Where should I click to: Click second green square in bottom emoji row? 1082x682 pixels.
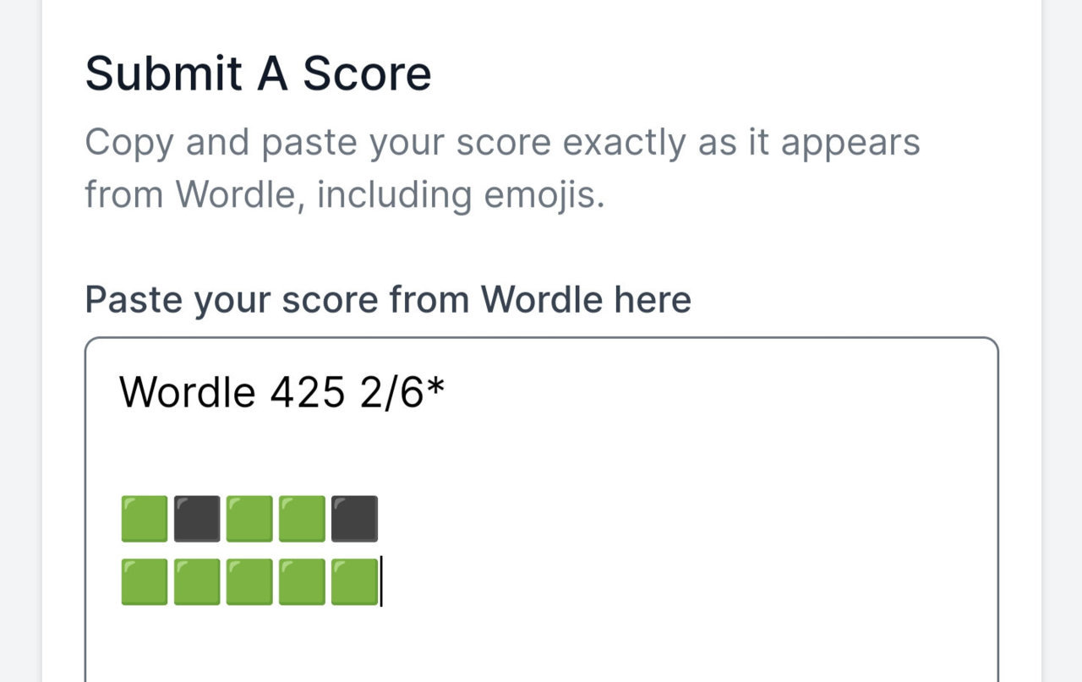coord(197,581)
